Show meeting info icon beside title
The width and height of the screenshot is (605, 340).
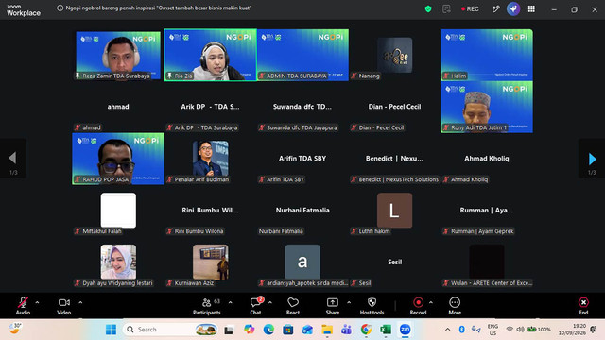click(60, 8)
